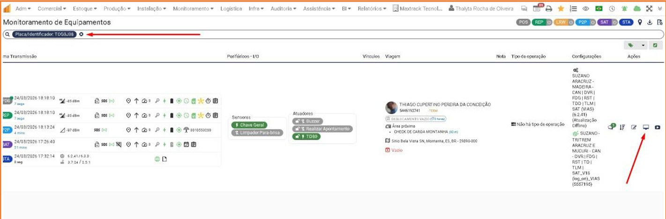Click the edit pencil action icon

(x=634, y=127)
